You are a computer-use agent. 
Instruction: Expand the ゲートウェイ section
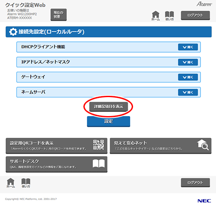188,77
